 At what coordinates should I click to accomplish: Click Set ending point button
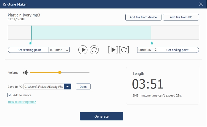click(x=178, y=50)
